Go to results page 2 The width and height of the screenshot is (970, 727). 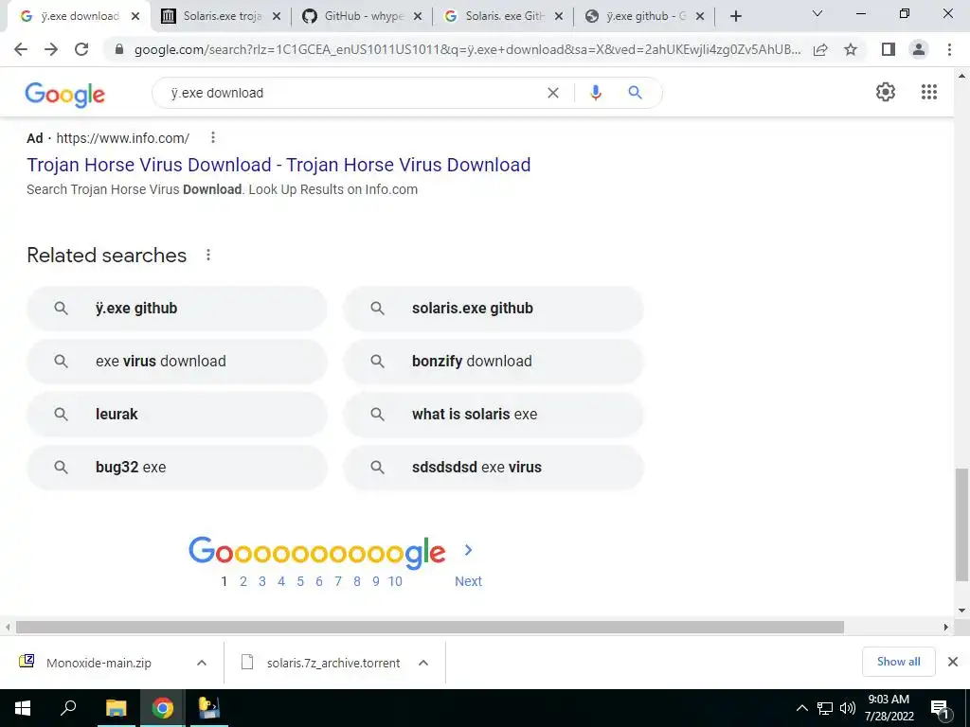click(243, 581)
